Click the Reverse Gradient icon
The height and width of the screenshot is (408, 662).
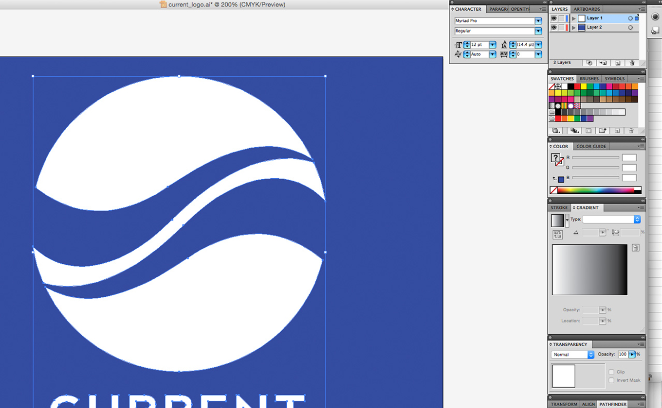558,235
